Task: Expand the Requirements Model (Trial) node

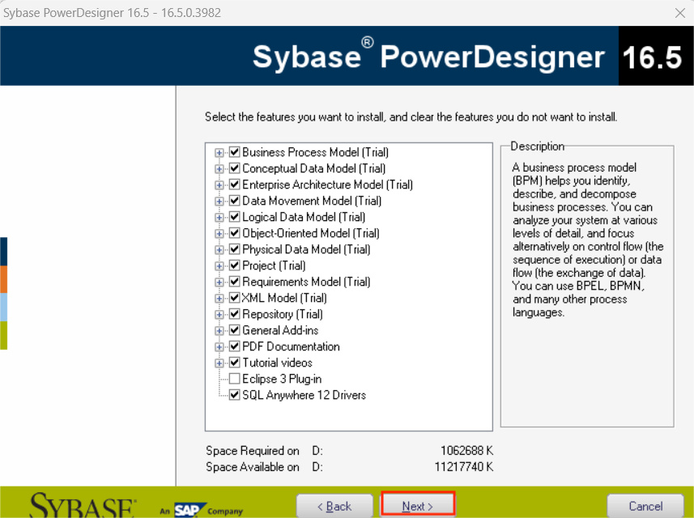Action: [x=219, y=282]
